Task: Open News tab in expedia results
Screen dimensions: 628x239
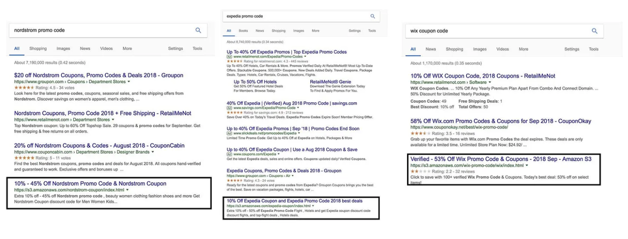Action: [x=260, y=31]
